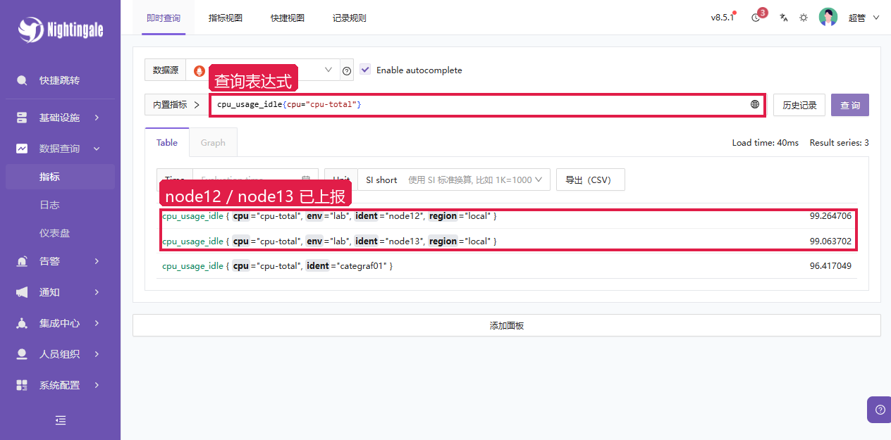The image size is (891, 440).
Task: Click the system configuration icon
Action: 23,385
